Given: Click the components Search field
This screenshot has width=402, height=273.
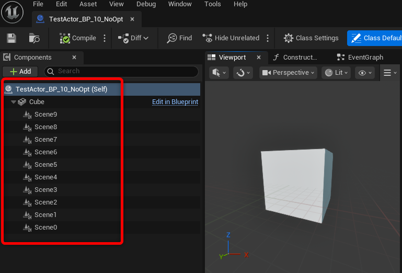Looking at the screenshot, I should (x=125, y=72).
